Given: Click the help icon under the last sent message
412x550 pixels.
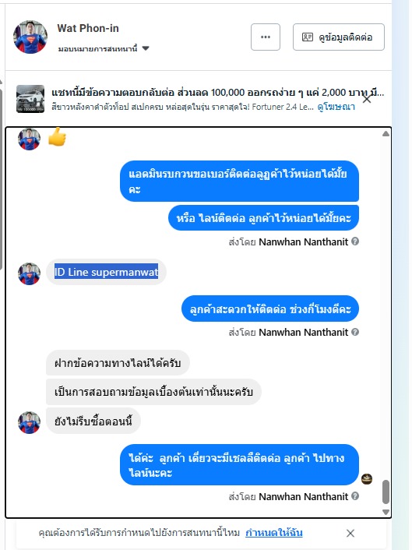Looking at the screenshot, I should [x=355, y=496].
